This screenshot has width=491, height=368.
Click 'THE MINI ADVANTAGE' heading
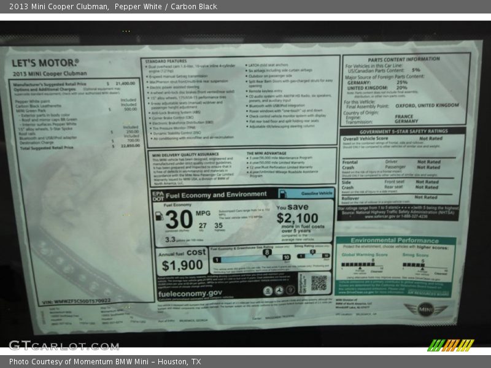pyautogui.click(x=266, y=153)
